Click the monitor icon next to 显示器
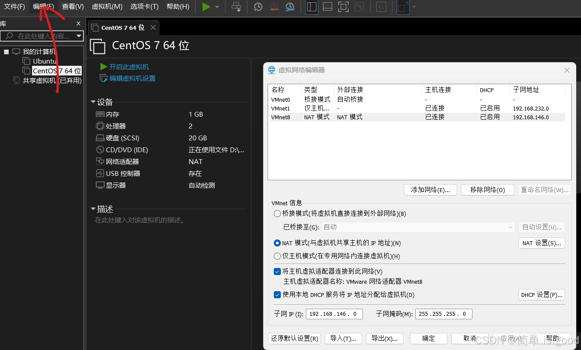 pyautogui.click(x=100, y=185)
